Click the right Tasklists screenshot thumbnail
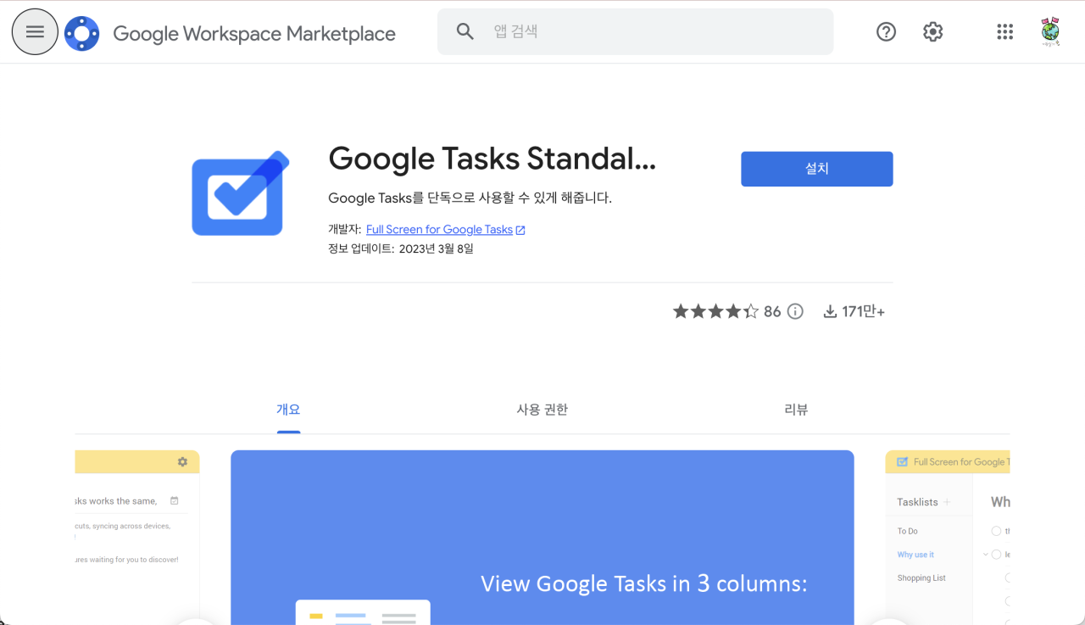This screenshot has width=1085, height=625. (x=948, y=538)
